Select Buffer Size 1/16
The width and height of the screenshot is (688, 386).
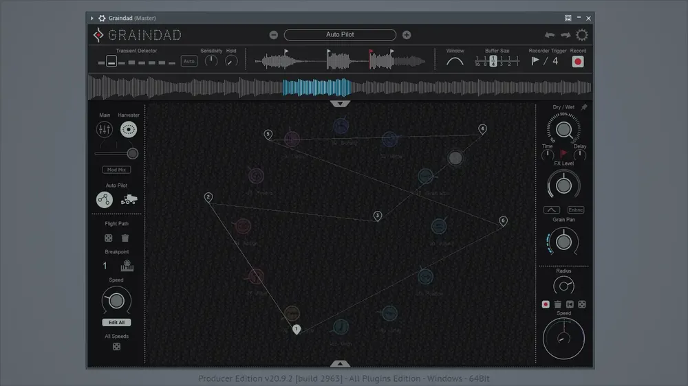(477, 61)
